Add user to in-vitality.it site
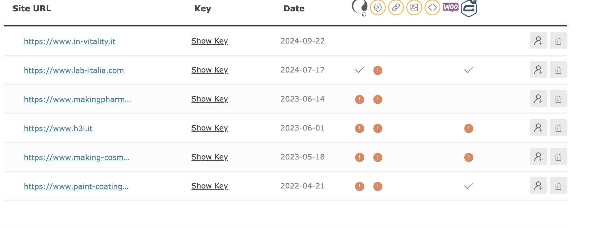This screenshot has height=228, width=605. click(x=538, y=41)
